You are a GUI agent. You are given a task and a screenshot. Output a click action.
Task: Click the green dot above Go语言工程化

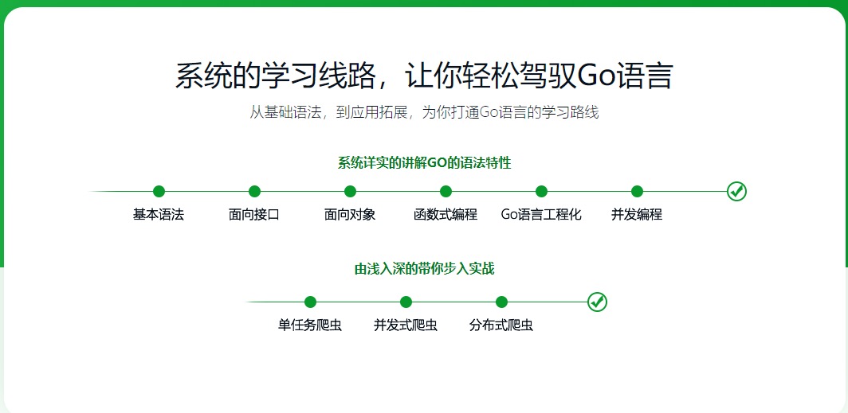coord(541,191)
